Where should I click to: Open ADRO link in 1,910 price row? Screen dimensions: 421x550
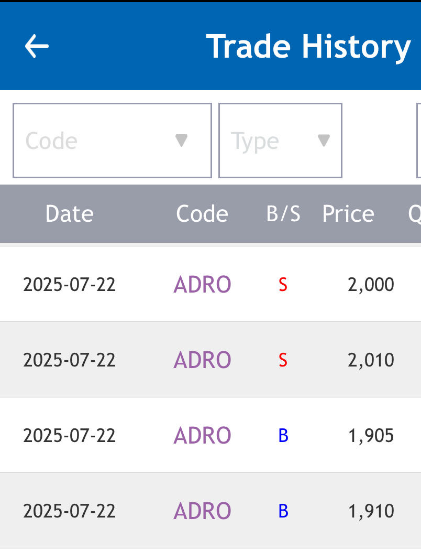coord(202,511)
